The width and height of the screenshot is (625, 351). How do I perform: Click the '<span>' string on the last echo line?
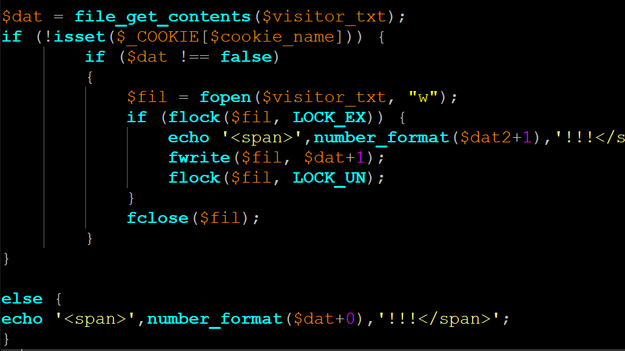pyautogui.click(x=100, y=318)
